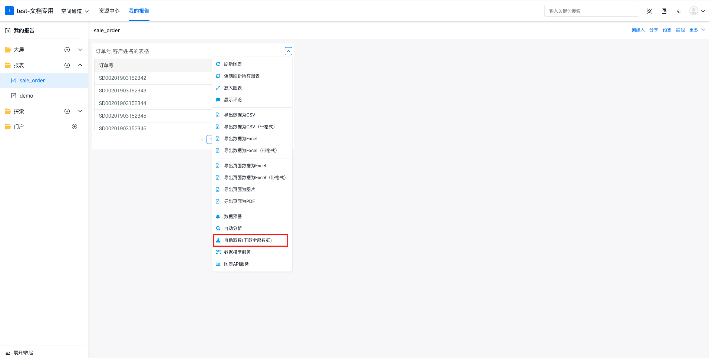The width and height of the screenshot is (709, 358).
Task: Choose 导出数据为CSV（带格式） menu entry
Action: point(252,127)
